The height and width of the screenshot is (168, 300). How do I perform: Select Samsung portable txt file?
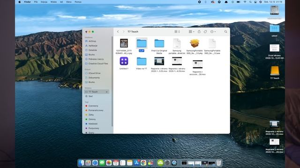(x=177, y=43)
